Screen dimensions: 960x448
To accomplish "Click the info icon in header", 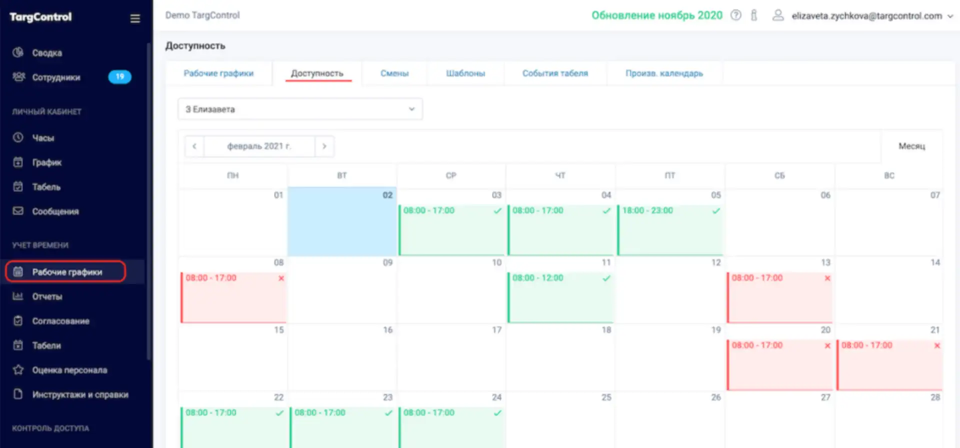I will click(754, 15).
